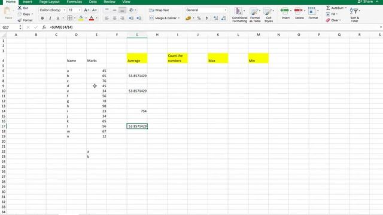
Task: Open the Fill menu
Action: 332,14
